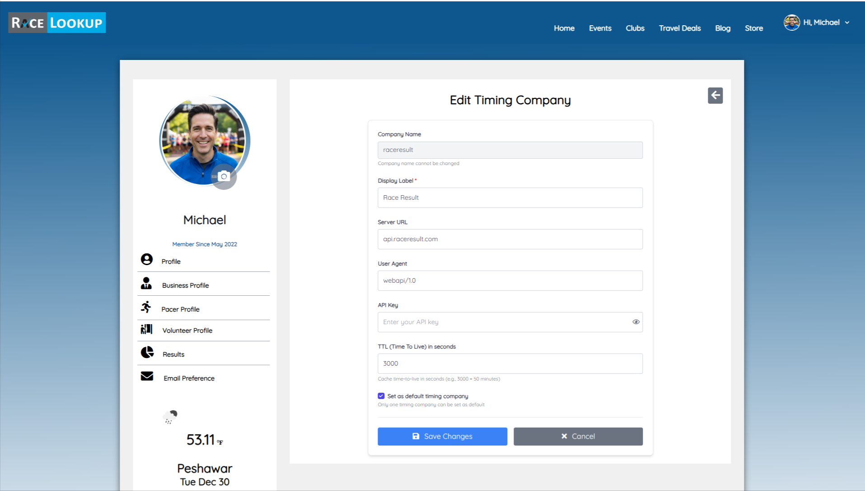Uncheck Set as default timing company
The width and height of the screenshot is (865, 491).
(x=381, y=395)
